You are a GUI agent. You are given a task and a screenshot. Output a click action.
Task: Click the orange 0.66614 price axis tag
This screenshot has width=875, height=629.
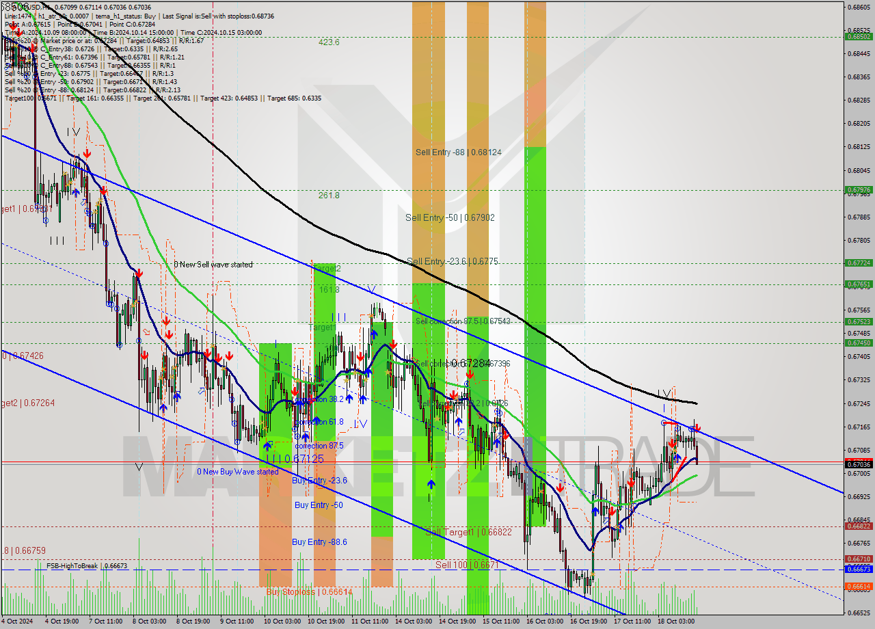click(859, 587)
